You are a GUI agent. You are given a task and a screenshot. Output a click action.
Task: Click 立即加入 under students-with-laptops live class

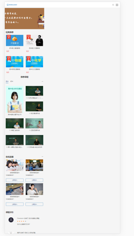click(15, 180)
